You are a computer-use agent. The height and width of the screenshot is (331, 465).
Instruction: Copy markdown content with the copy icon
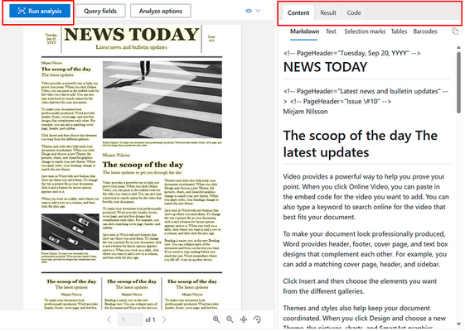click(455, 31)
